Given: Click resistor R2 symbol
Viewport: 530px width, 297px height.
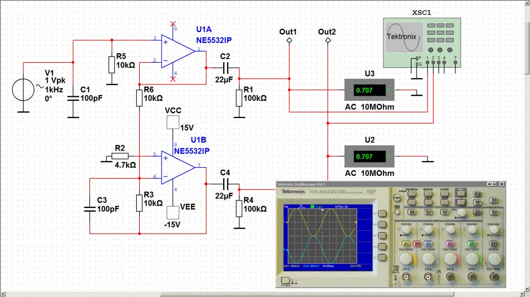Looking at the screenshot, I should click(120, 156).
